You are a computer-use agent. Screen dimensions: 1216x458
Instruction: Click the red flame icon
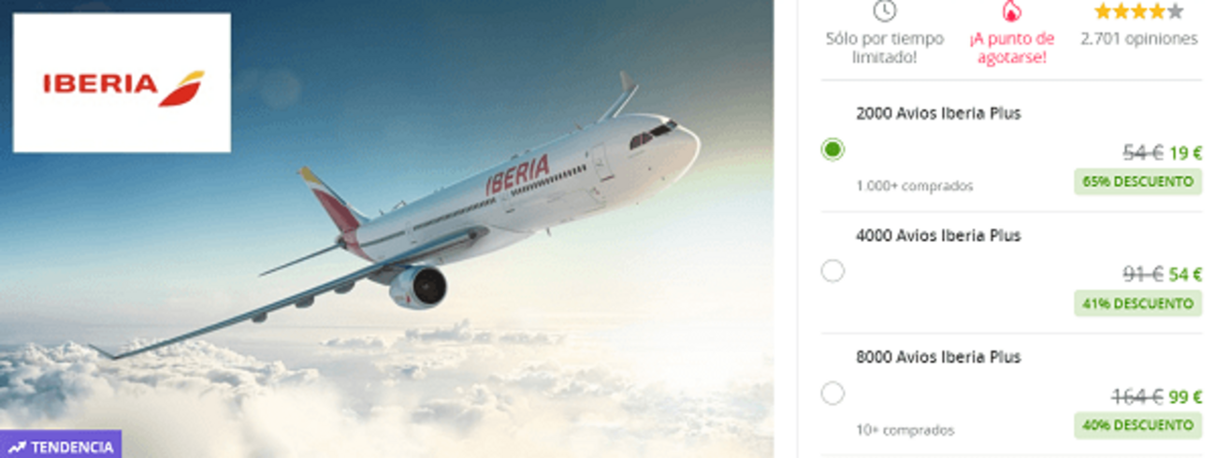click(1011, 11)
